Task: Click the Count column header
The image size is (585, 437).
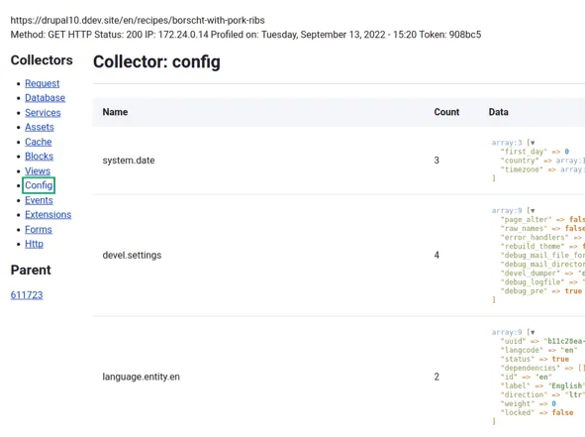Action: 446,112
